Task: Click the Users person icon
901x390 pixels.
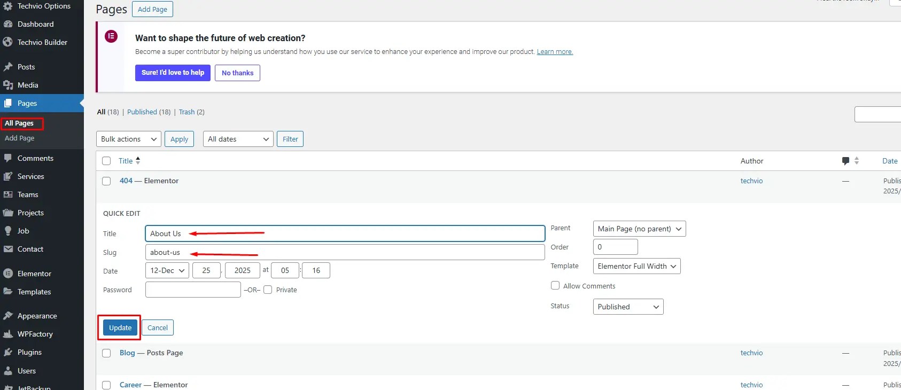Action: pos(8,371)
